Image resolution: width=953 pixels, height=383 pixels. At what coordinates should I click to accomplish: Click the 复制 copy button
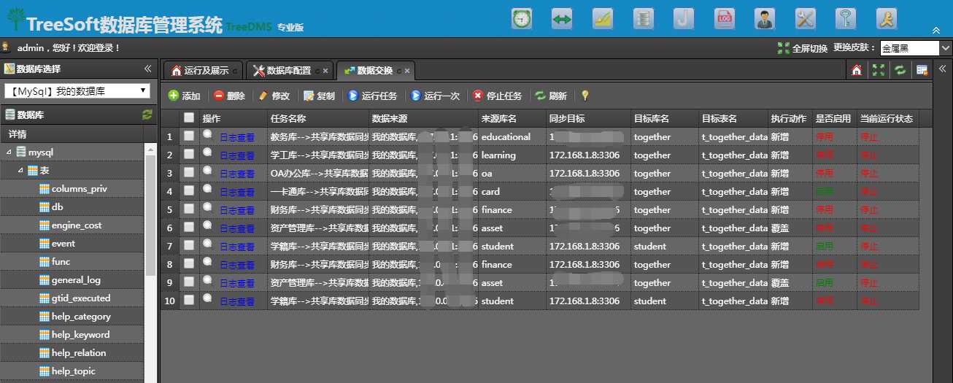coord(320,96)
